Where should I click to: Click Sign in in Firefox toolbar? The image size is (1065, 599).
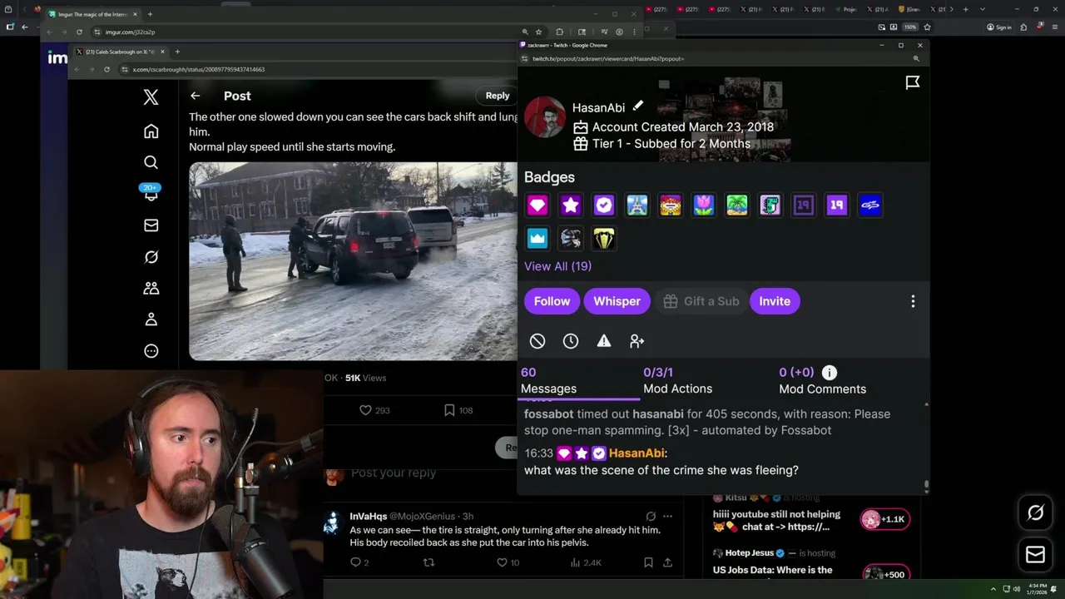pyautogui.click(x=999, y=27)
